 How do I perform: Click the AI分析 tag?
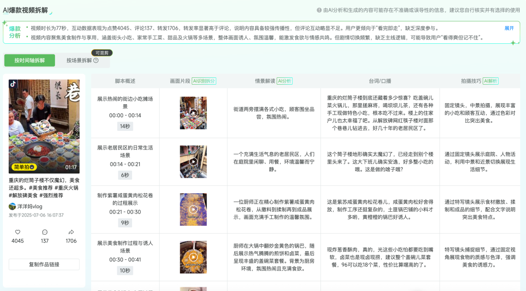(x=284, y=81)
